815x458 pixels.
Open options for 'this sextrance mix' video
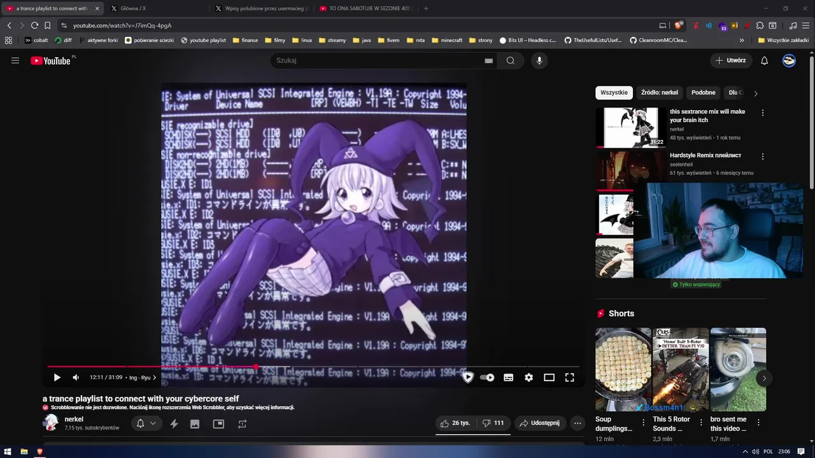pos(763,113)
